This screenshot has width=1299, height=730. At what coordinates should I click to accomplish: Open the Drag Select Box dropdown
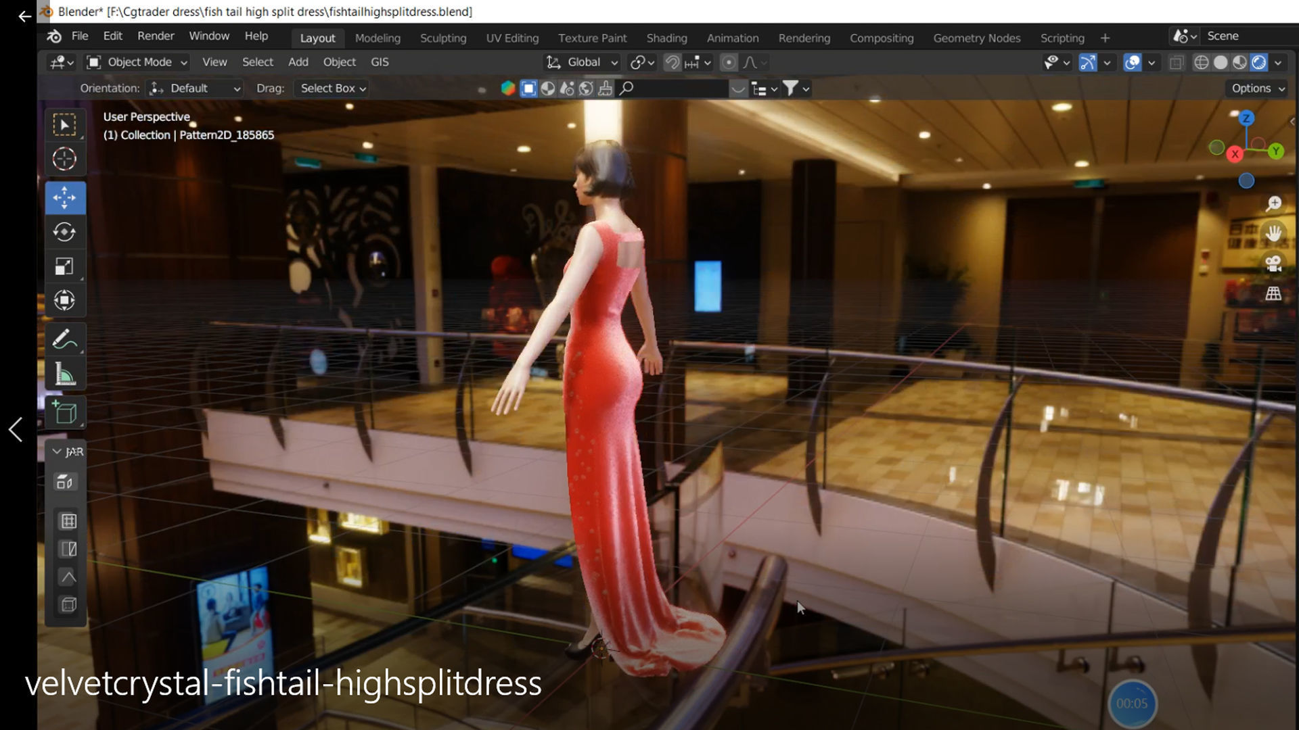332,89
